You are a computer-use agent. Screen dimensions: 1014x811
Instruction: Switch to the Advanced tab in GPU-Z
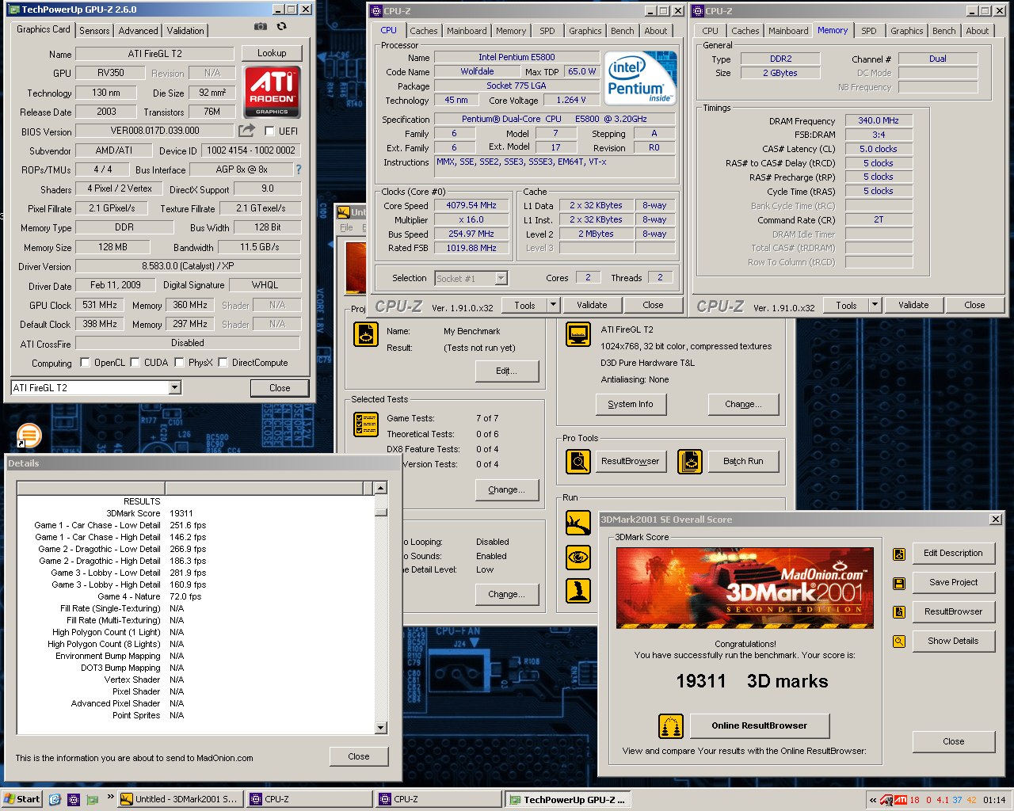[x=139, y=31]
